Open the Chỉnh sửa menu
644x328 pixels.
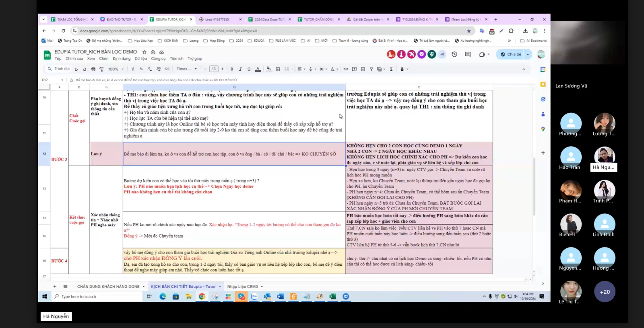point(74,59)
